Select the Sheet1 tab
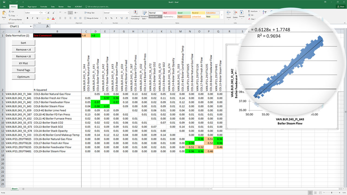Image resolution: width=347 pixels, height=195 pixels. point(15,189)
